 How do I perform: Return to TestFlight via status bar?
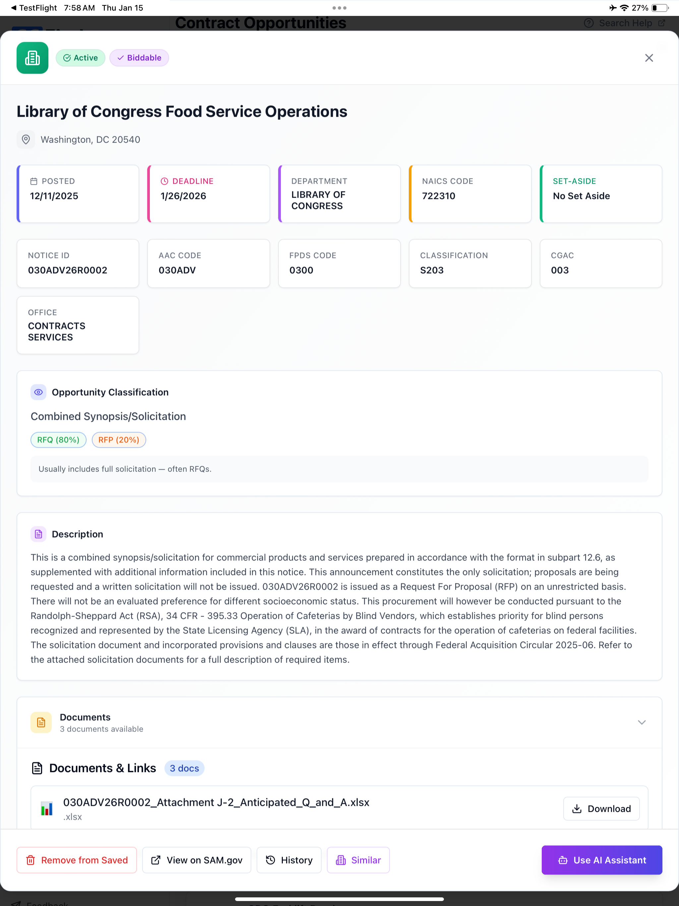pos(33,8)
